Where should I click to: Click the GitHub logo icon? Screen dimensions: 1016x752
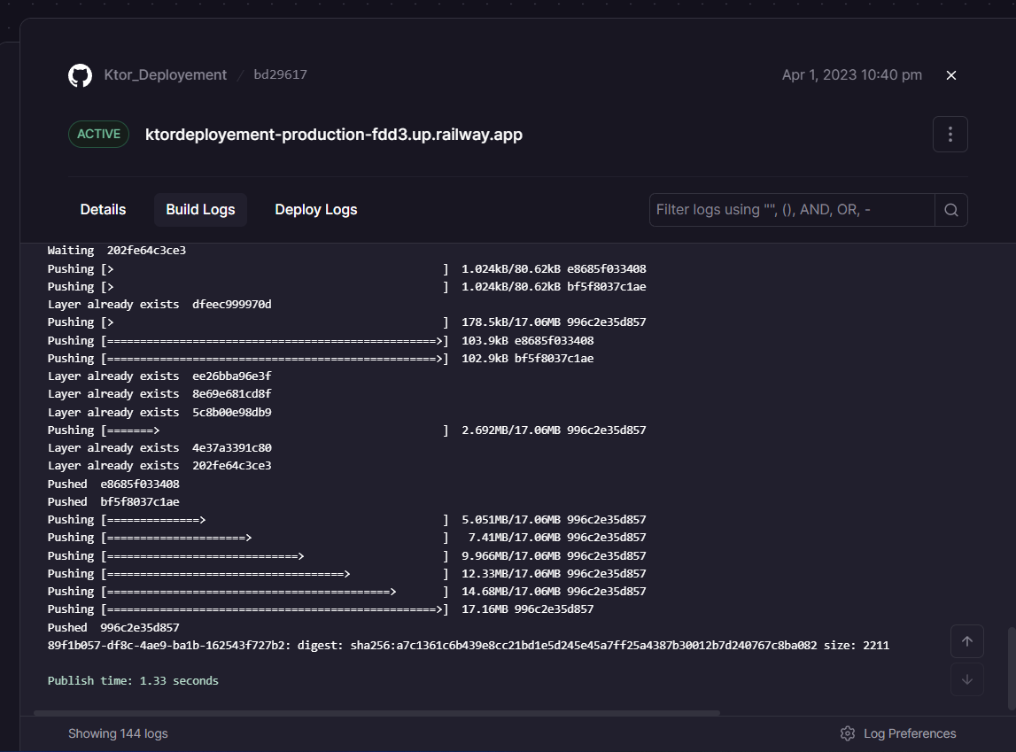(x=80, y=75)
